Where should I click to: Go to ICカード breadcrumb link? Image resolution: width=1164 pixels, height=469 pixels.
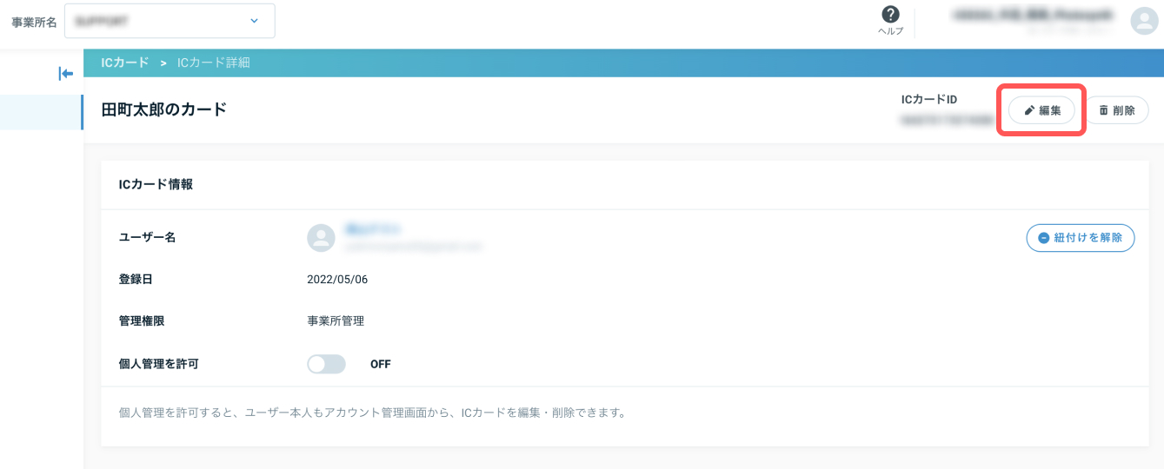point(125,63)
